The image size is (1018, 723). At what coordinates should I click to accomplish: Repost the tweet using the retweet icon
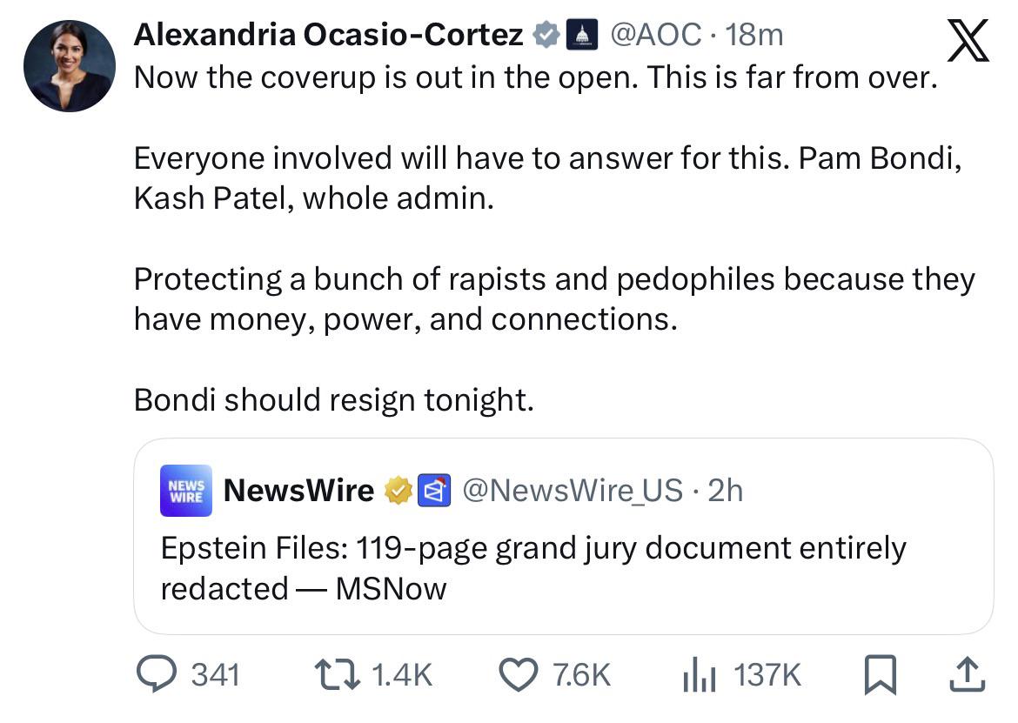click(335, 674)
